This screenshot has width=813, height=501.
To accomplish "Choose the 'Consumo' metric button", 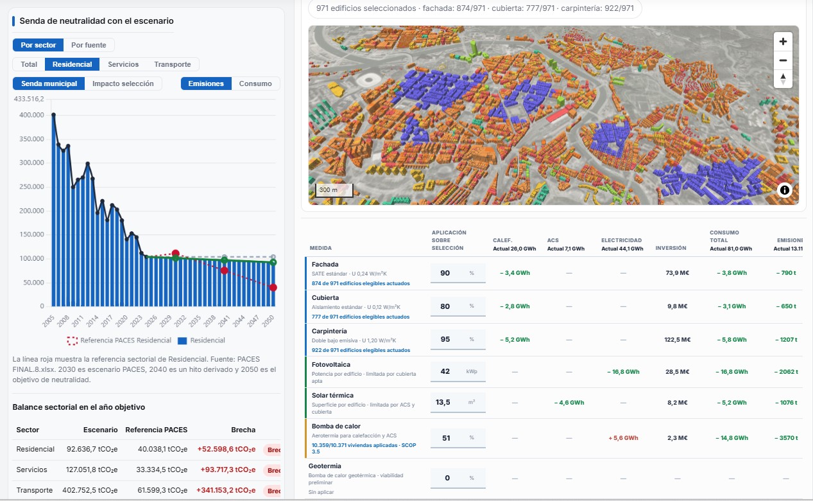I will 255,83.
